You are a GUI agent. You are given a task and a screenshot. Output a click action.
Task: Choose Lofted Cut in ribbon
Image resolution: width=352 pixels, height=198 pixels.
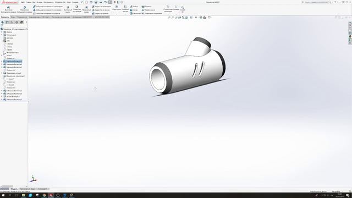point(101,10)
